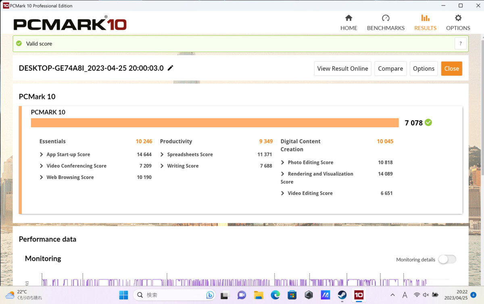
Task: Click the question mark help button
Action: pyautogui.click(x=461, y=44)
